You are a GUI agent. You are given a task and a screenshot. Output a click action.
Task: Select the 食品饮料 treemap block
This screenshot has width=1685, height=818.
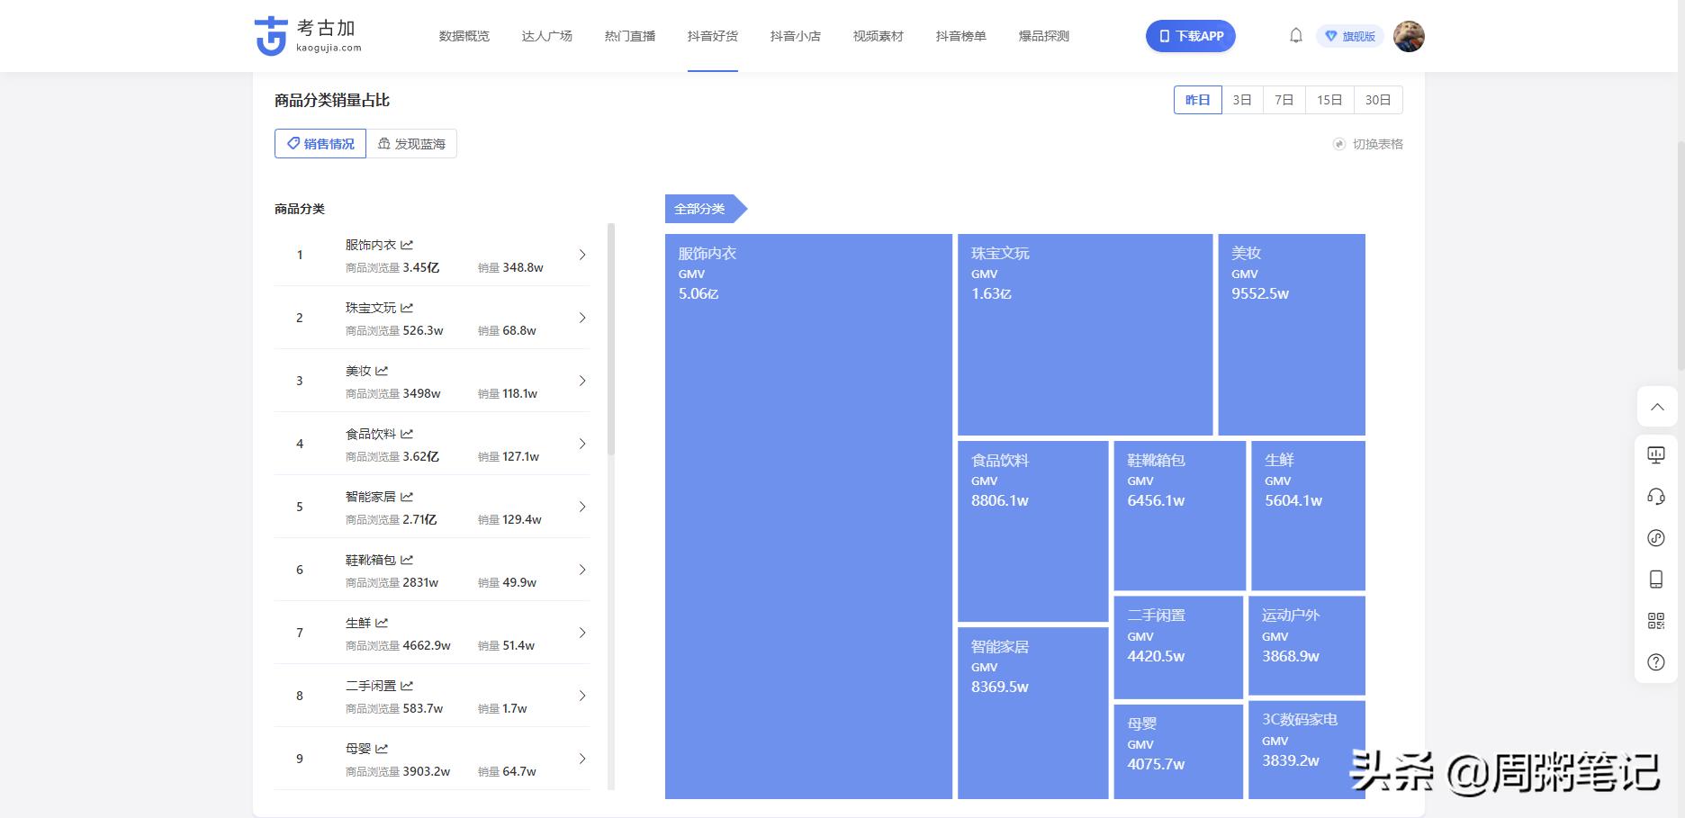tap(1032, 531)
